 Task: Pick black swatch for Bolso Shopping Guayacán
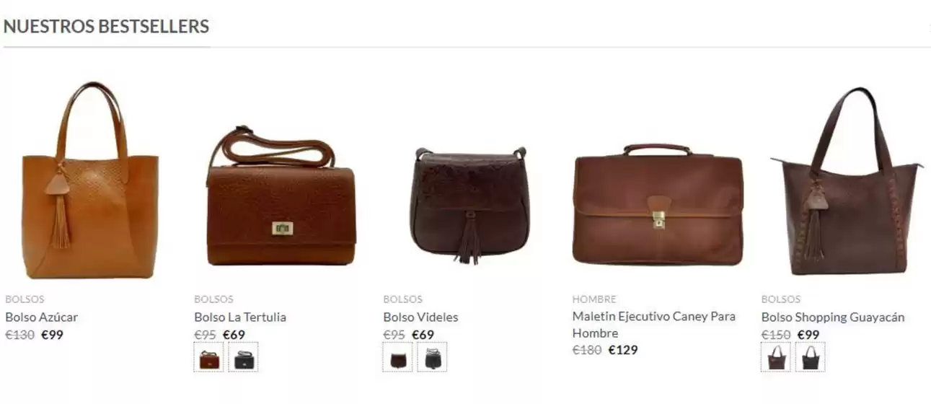811,357
